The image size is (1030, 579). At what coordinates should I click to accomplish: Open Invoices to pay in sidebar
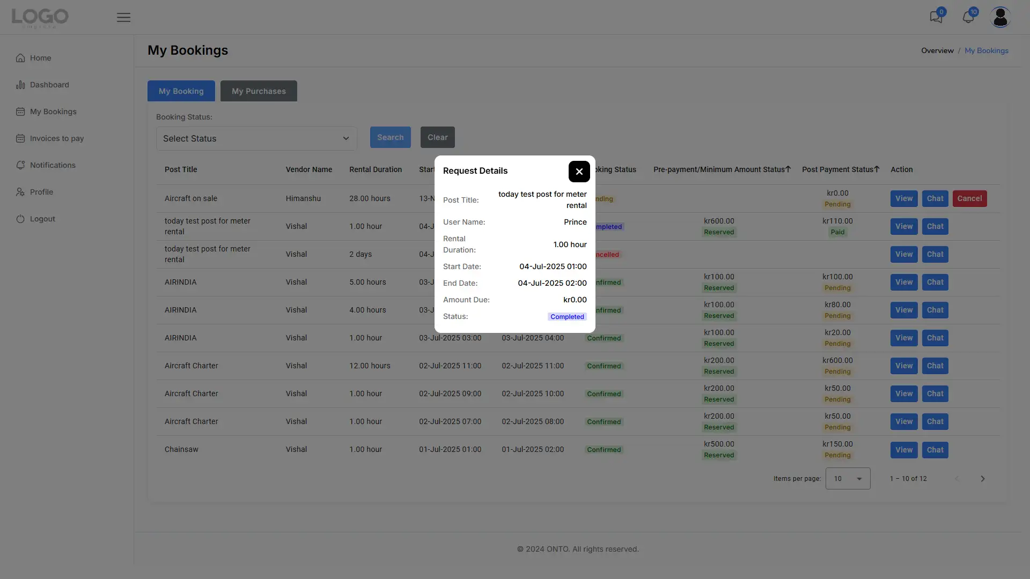click(57, 138)
